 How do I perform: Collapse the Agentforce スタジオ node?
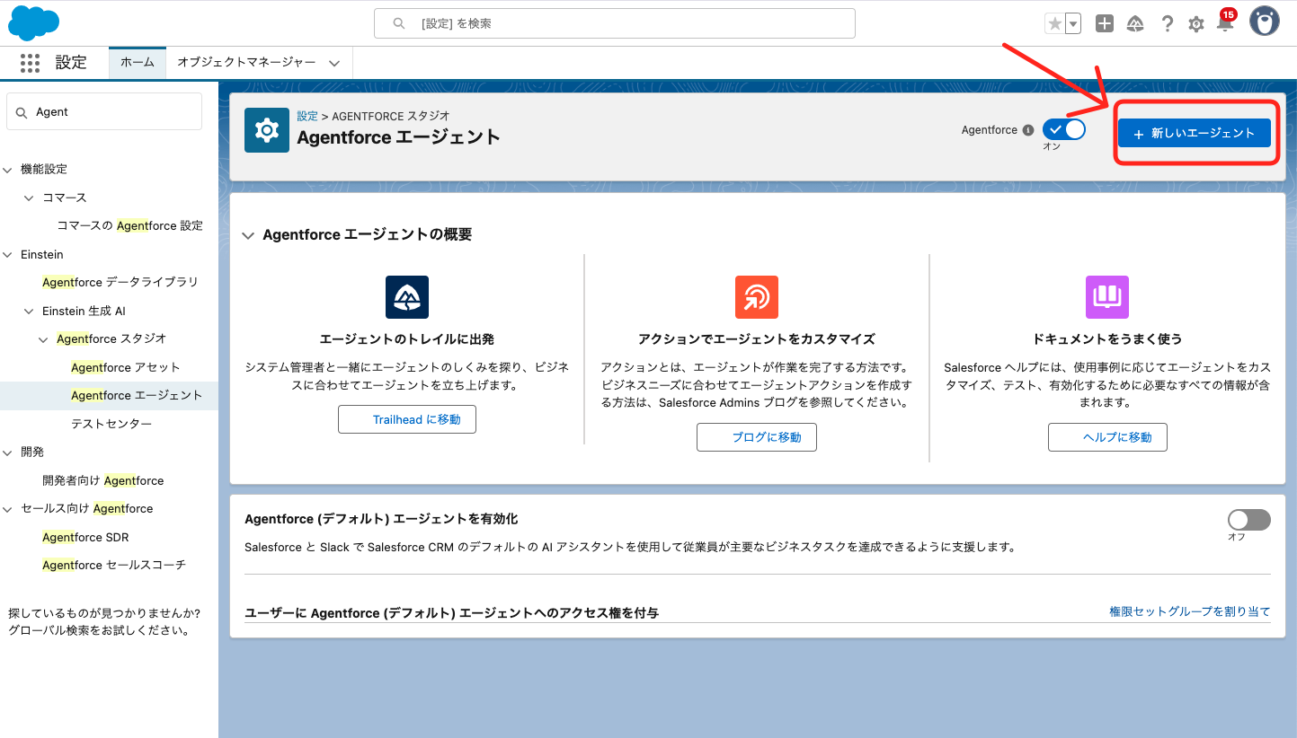tap(43, 339)
